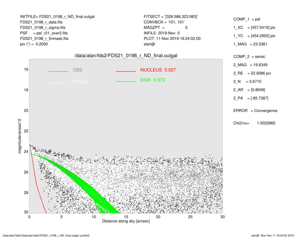
Task: Click the Distance along sky [arcsec] axis label
Action: [126, 221]
